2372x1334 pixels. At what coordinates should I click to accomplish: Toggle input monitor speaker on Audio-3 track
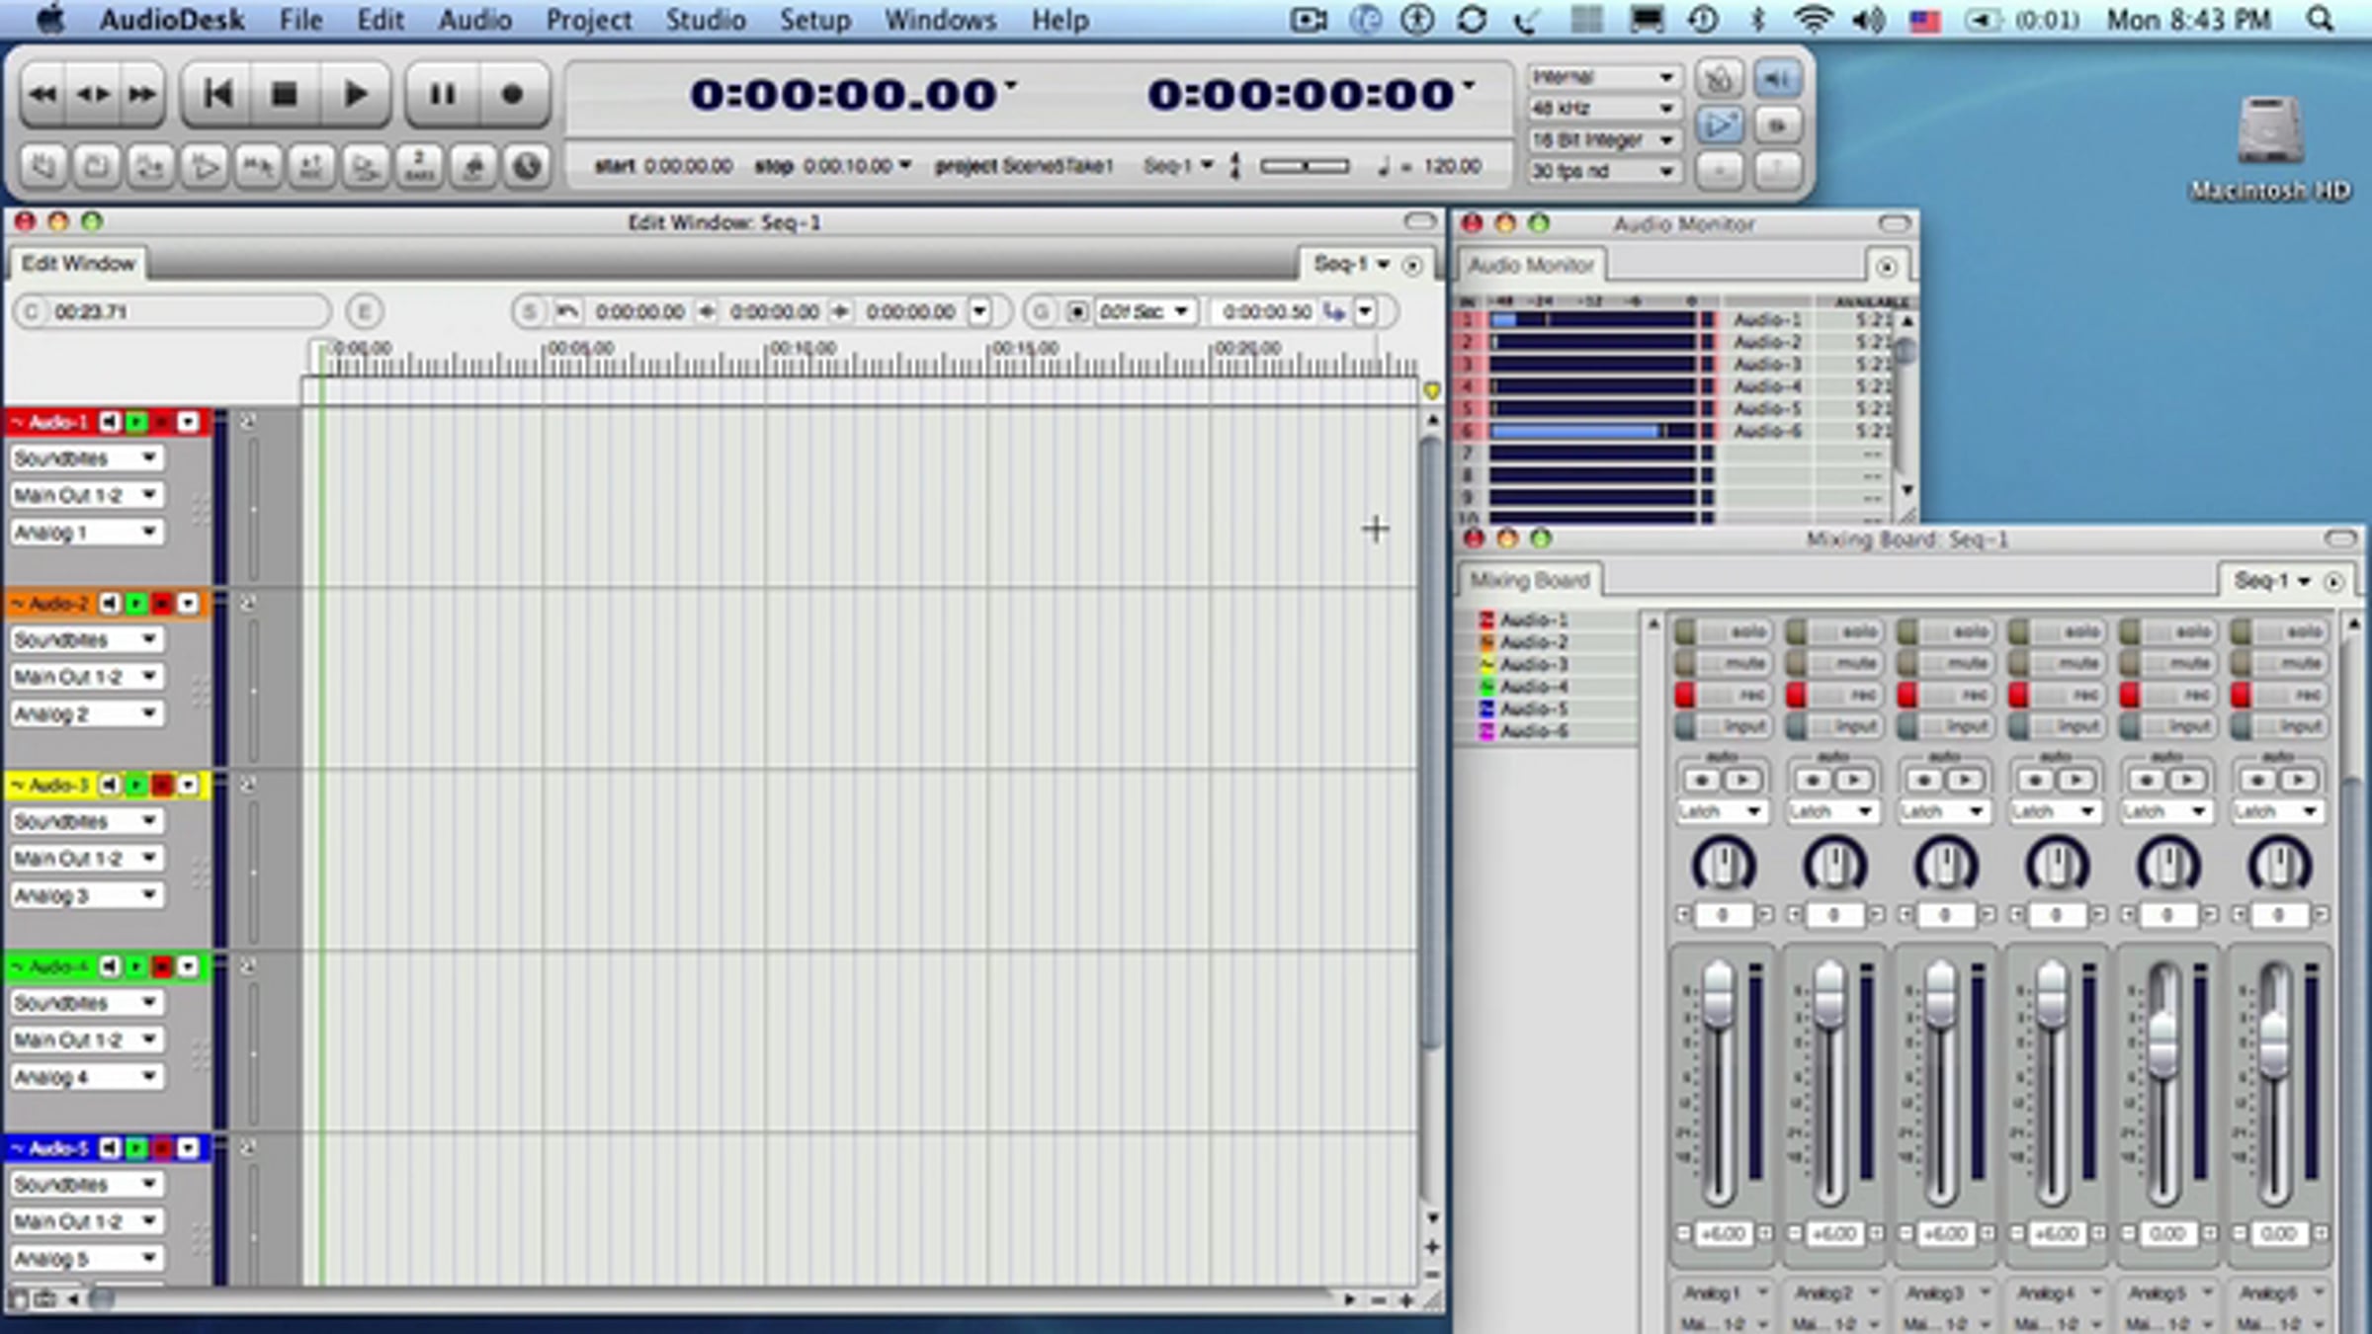[110, 786]
